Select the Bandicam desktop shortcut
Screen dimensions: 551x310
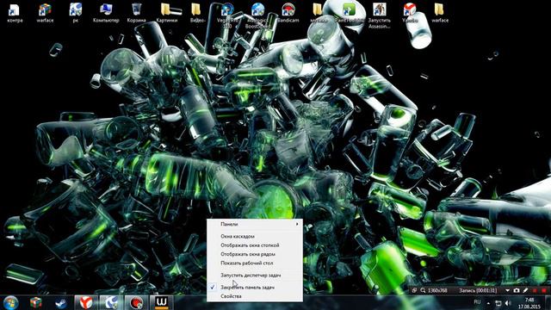click(x=288, y=13)
